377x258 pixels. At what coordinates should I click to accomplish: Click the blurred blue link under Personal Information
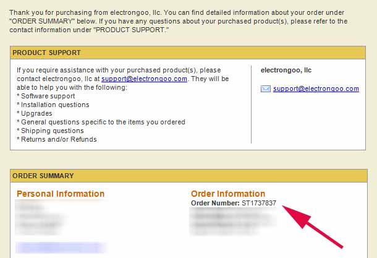(x=61, y=247)
